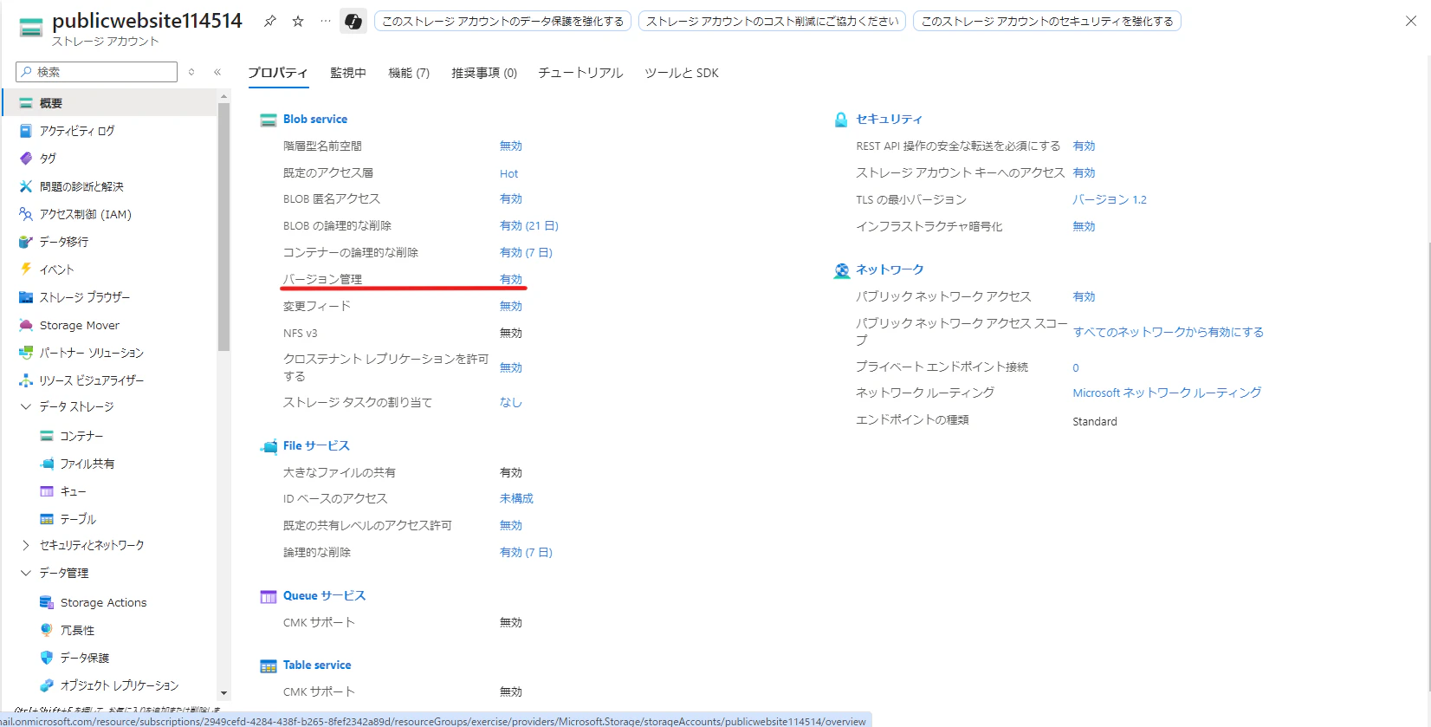
Task: Switch to the 監視中 tab
Action: pos(348,73)
